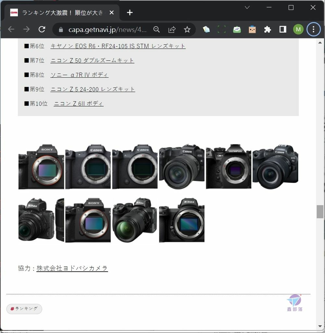Minimize the Chrome window
This screenshot has height=333, width=325.
pos(269,8)
